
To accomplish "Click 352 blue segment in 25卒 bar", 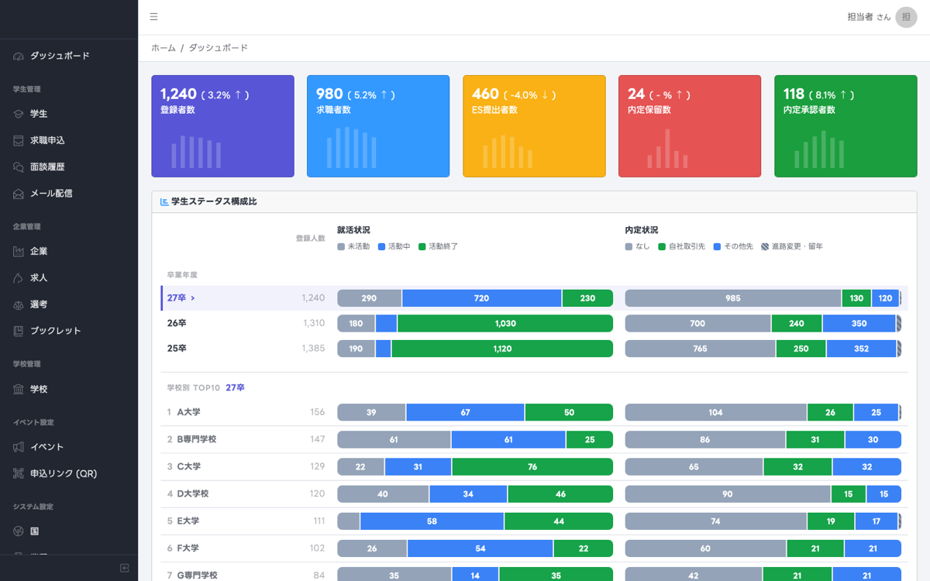I will pos(861,349).
